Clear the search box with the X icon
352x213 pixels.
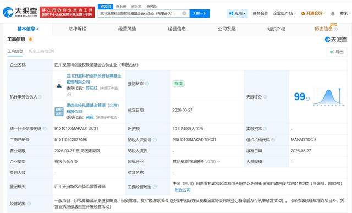pos(184,13)
